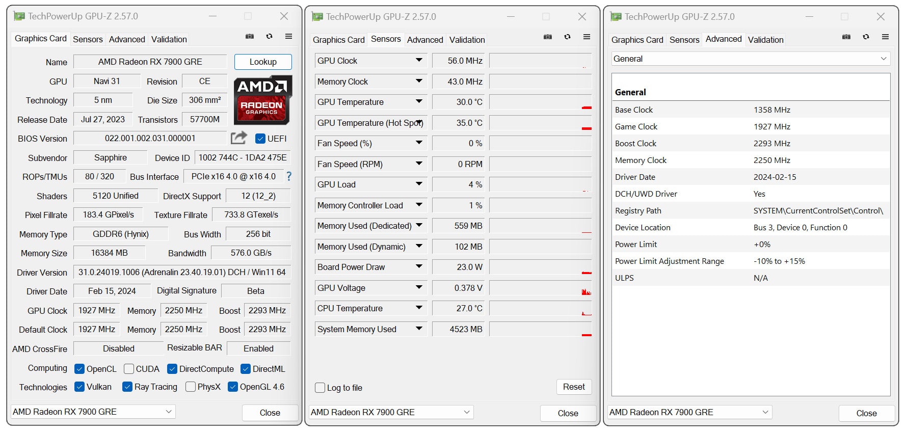The image size is (907, 433).
Task: Click the AMD Radeon Graphics logo
Action: point(263,100)
